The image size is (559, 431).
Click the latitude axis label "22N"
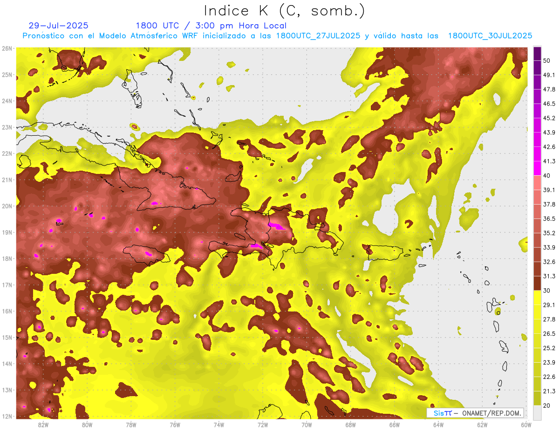(7, 153)
